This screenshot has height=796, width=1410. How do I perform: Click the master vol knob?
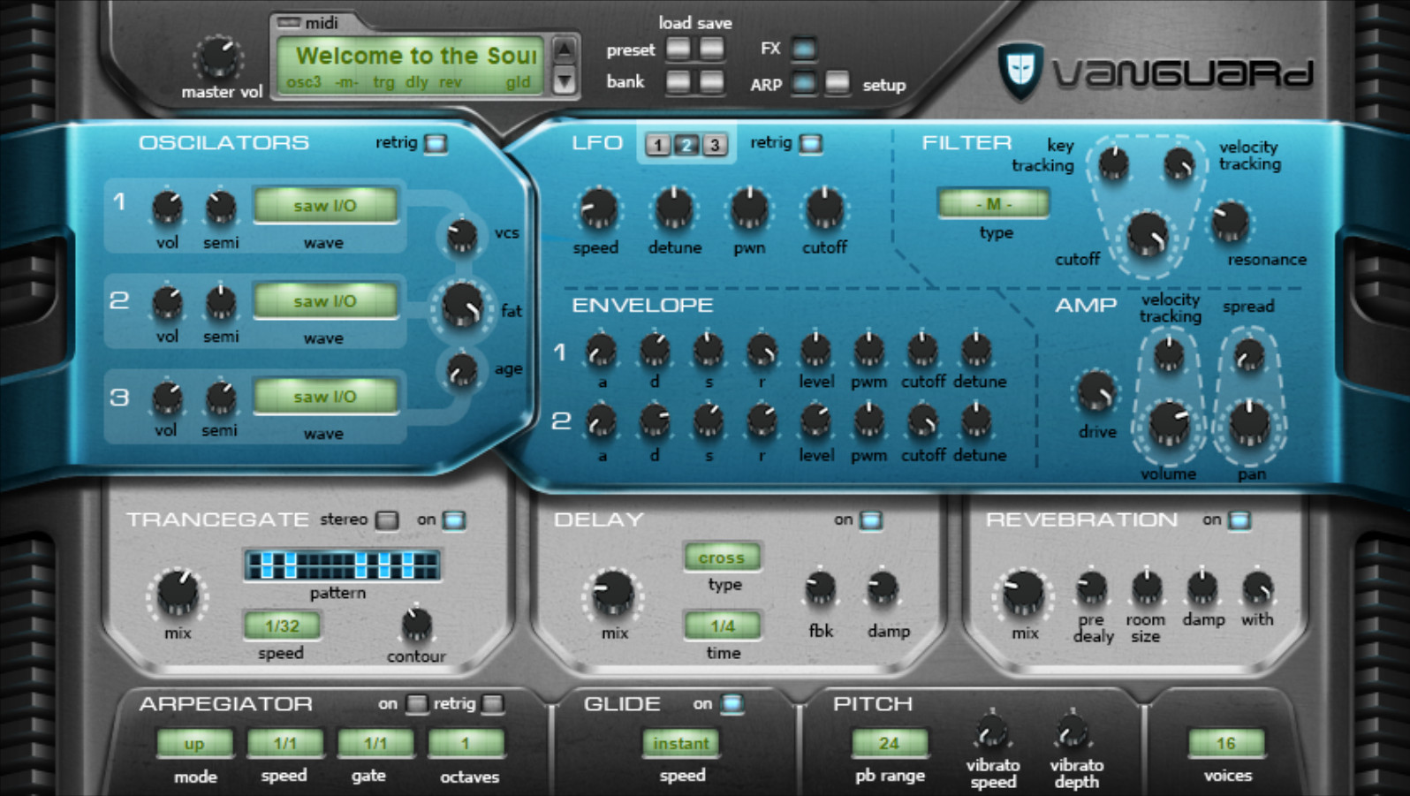click(x=218, y=57)
